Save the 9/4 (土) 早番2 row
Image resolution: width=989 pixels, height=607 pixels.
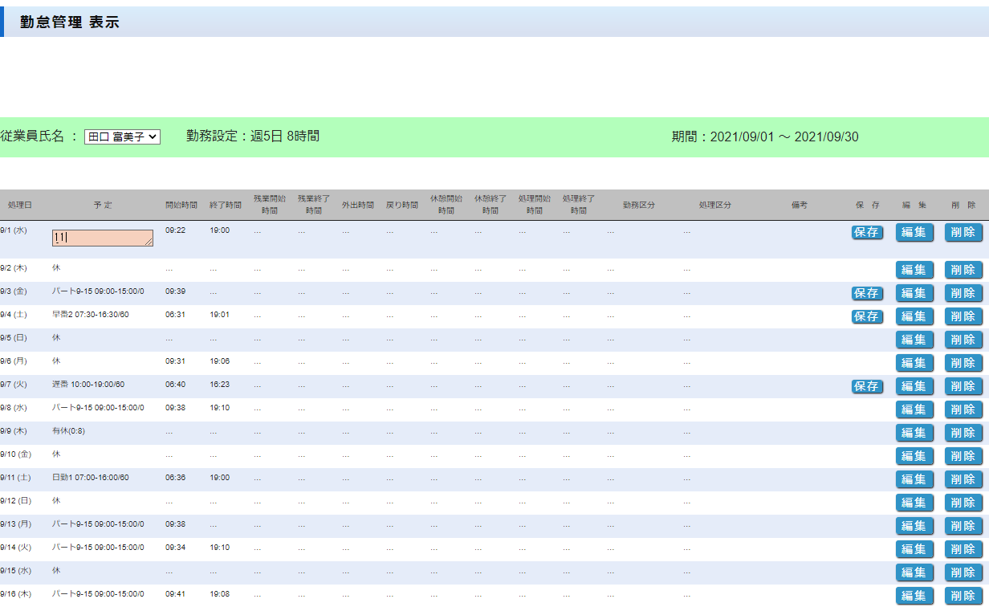click(867, 316)
